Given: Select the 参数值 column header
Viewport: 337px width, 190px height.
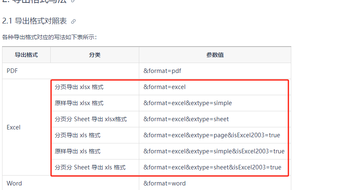Looking at the screenshot, I should pos(215,55).
